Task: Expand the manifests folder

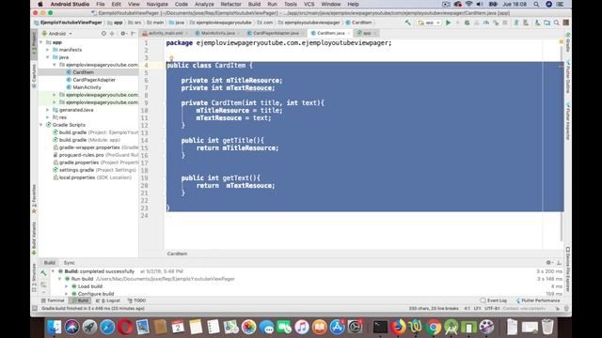Action: point(48,50)
